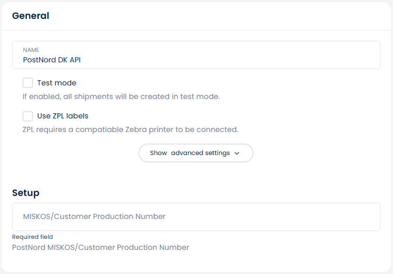Click the Setup section heading

[x=26, y=193]
